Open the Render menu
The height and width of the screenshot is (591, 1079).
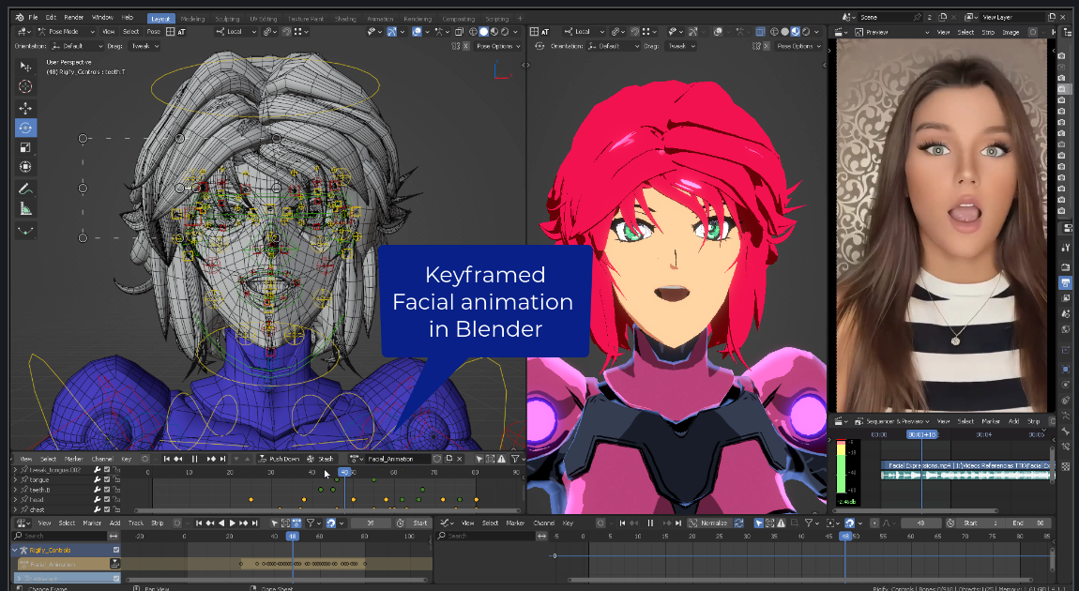[74, 18]
